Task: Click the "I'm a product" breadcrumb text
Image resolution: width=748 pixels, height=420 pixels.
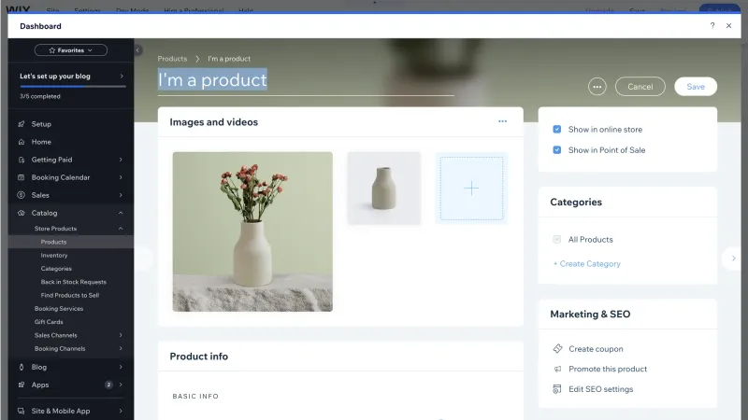Action: point(229,59)
